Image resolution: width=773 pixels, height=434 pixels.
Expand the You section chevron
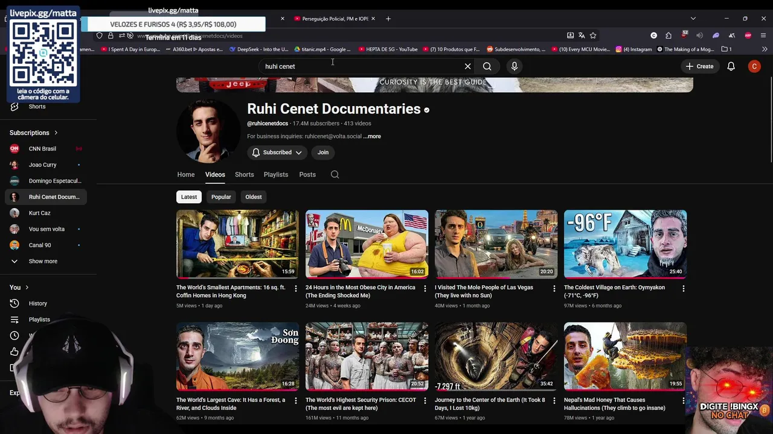[27, 288]
